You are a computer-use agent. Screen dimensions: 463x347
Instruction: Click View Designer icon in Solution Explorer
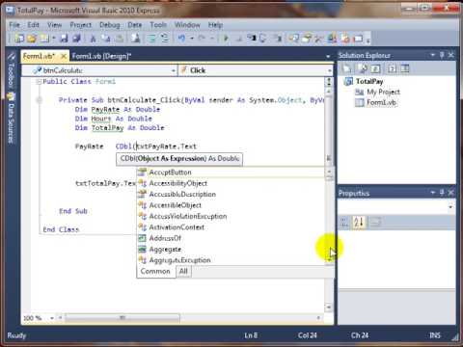pos(405,68)
